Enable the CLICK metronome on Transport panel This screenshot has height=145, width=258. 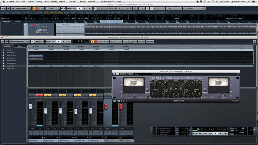coord(231,129)
